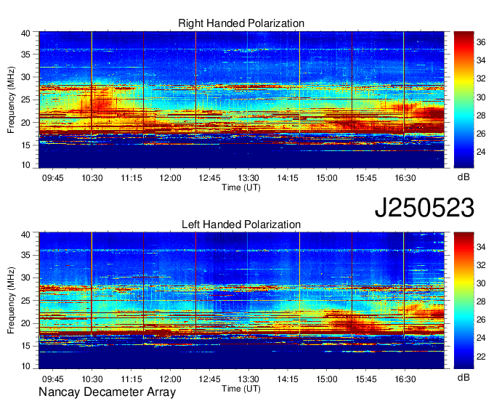The width and height of the screenshot is (494, 401).
Task: Click the 20 MHz tick on the Right Handed plot
Action: click(25, 123)
